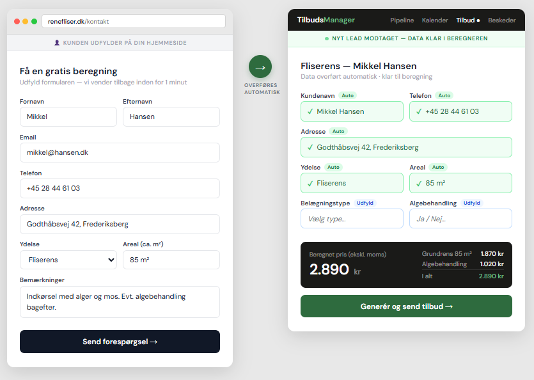
Task: Open the 'Vælg type...' Belægningstype dropdown
Action: pyautogui.click(x=352, y=218)
